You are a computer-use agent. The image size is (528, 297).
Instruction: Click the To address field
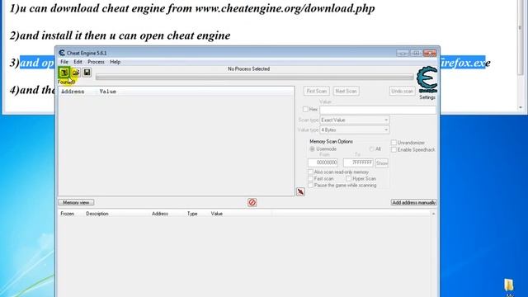358,163
